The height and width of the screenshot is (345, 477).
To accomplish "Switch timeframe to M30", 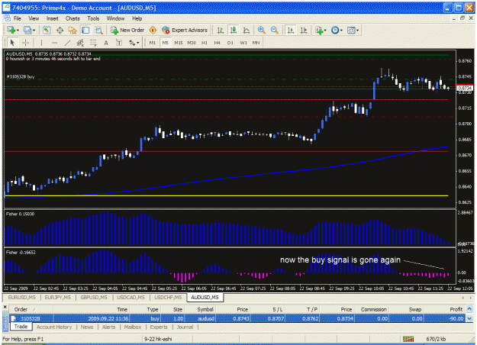I will click(192, 43).
